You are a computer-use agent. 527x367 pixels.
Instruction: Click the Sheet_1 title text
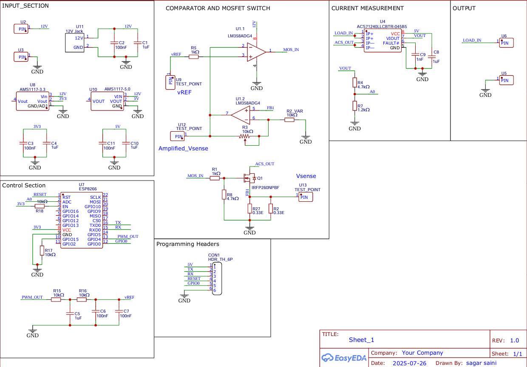tap(361, 340)
